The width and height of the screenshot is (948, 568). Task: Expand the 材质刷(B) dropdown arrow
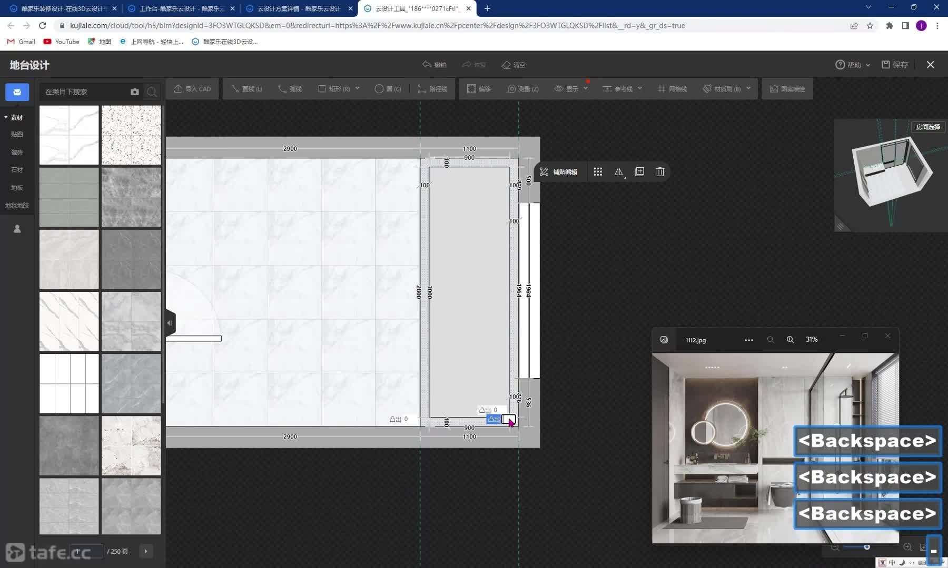click(748, 88)
